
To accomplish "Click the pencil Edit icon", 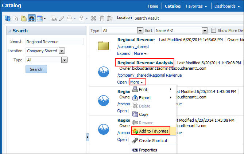I will coord(62,19).
